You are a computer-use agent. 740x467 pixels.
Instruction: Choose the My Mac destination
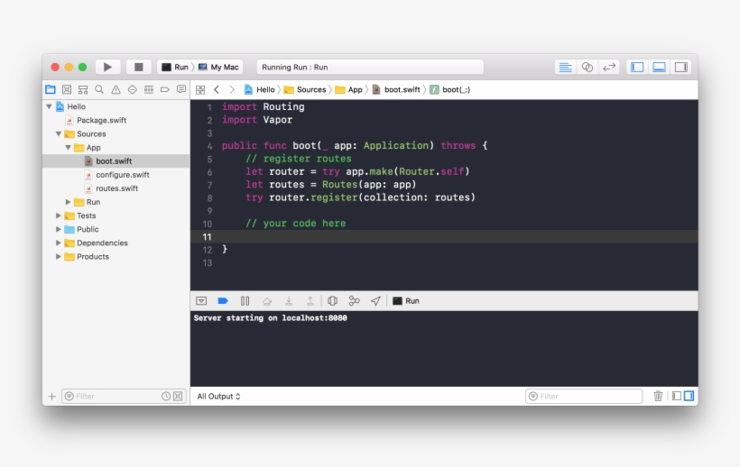click(x=218, y=67)
